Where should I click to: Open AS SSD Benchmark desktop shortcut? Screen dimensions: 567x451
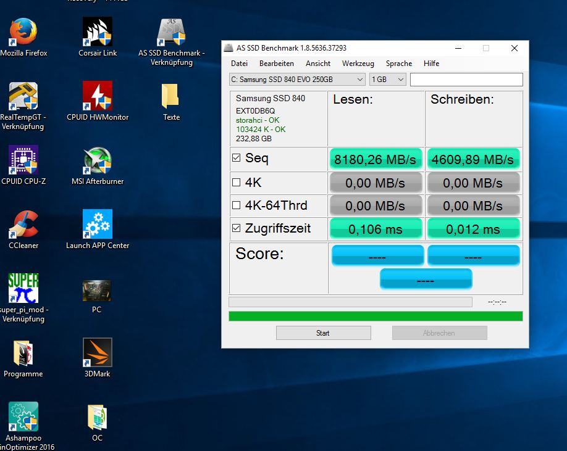[172, 32]
